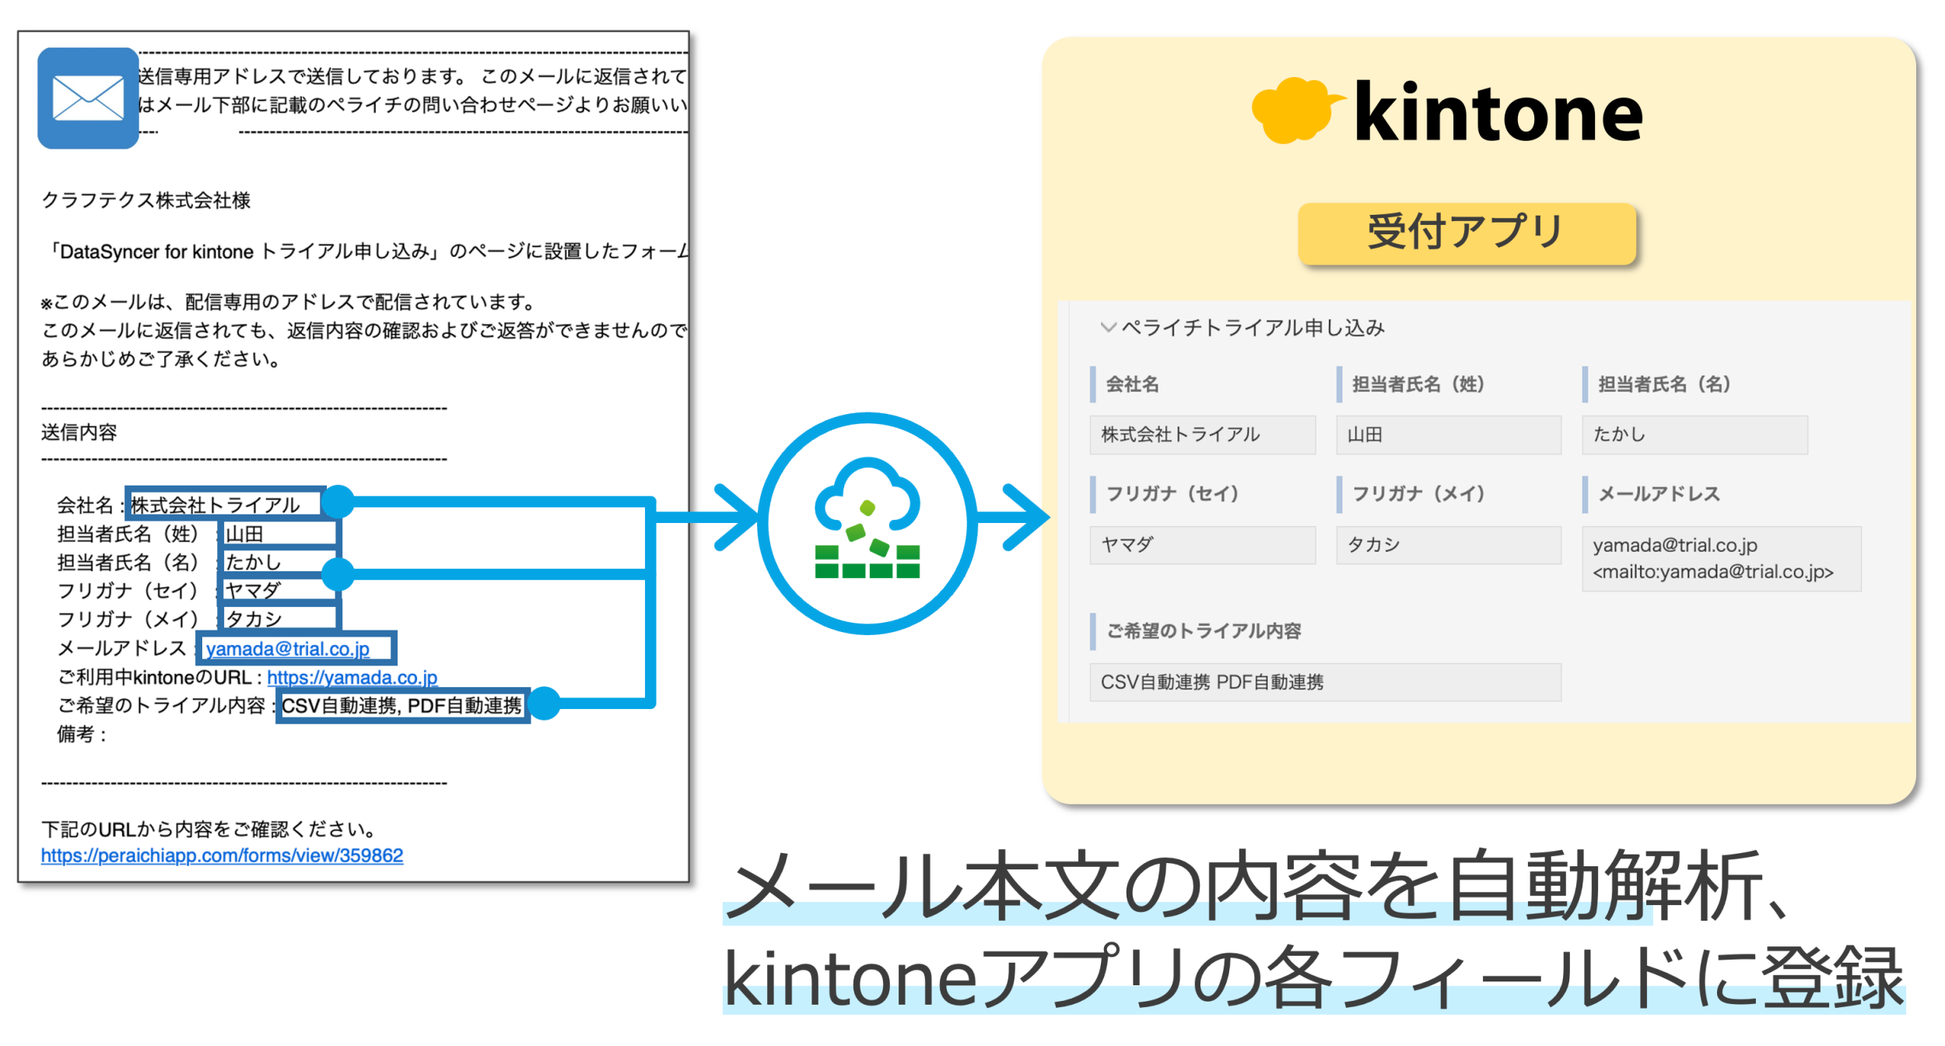Click blue connector dot beside CSV自動連携 box
Viewport: 1945px width, 1046px height.
point(545,703)
